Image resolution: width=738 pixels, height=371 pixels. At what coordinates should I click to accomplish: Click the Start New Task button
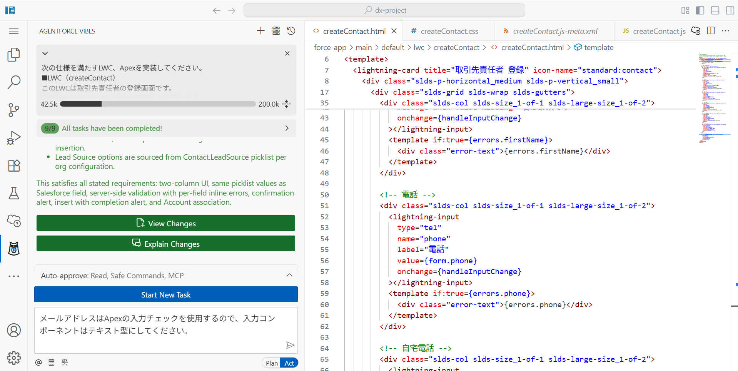coord(166,294)
